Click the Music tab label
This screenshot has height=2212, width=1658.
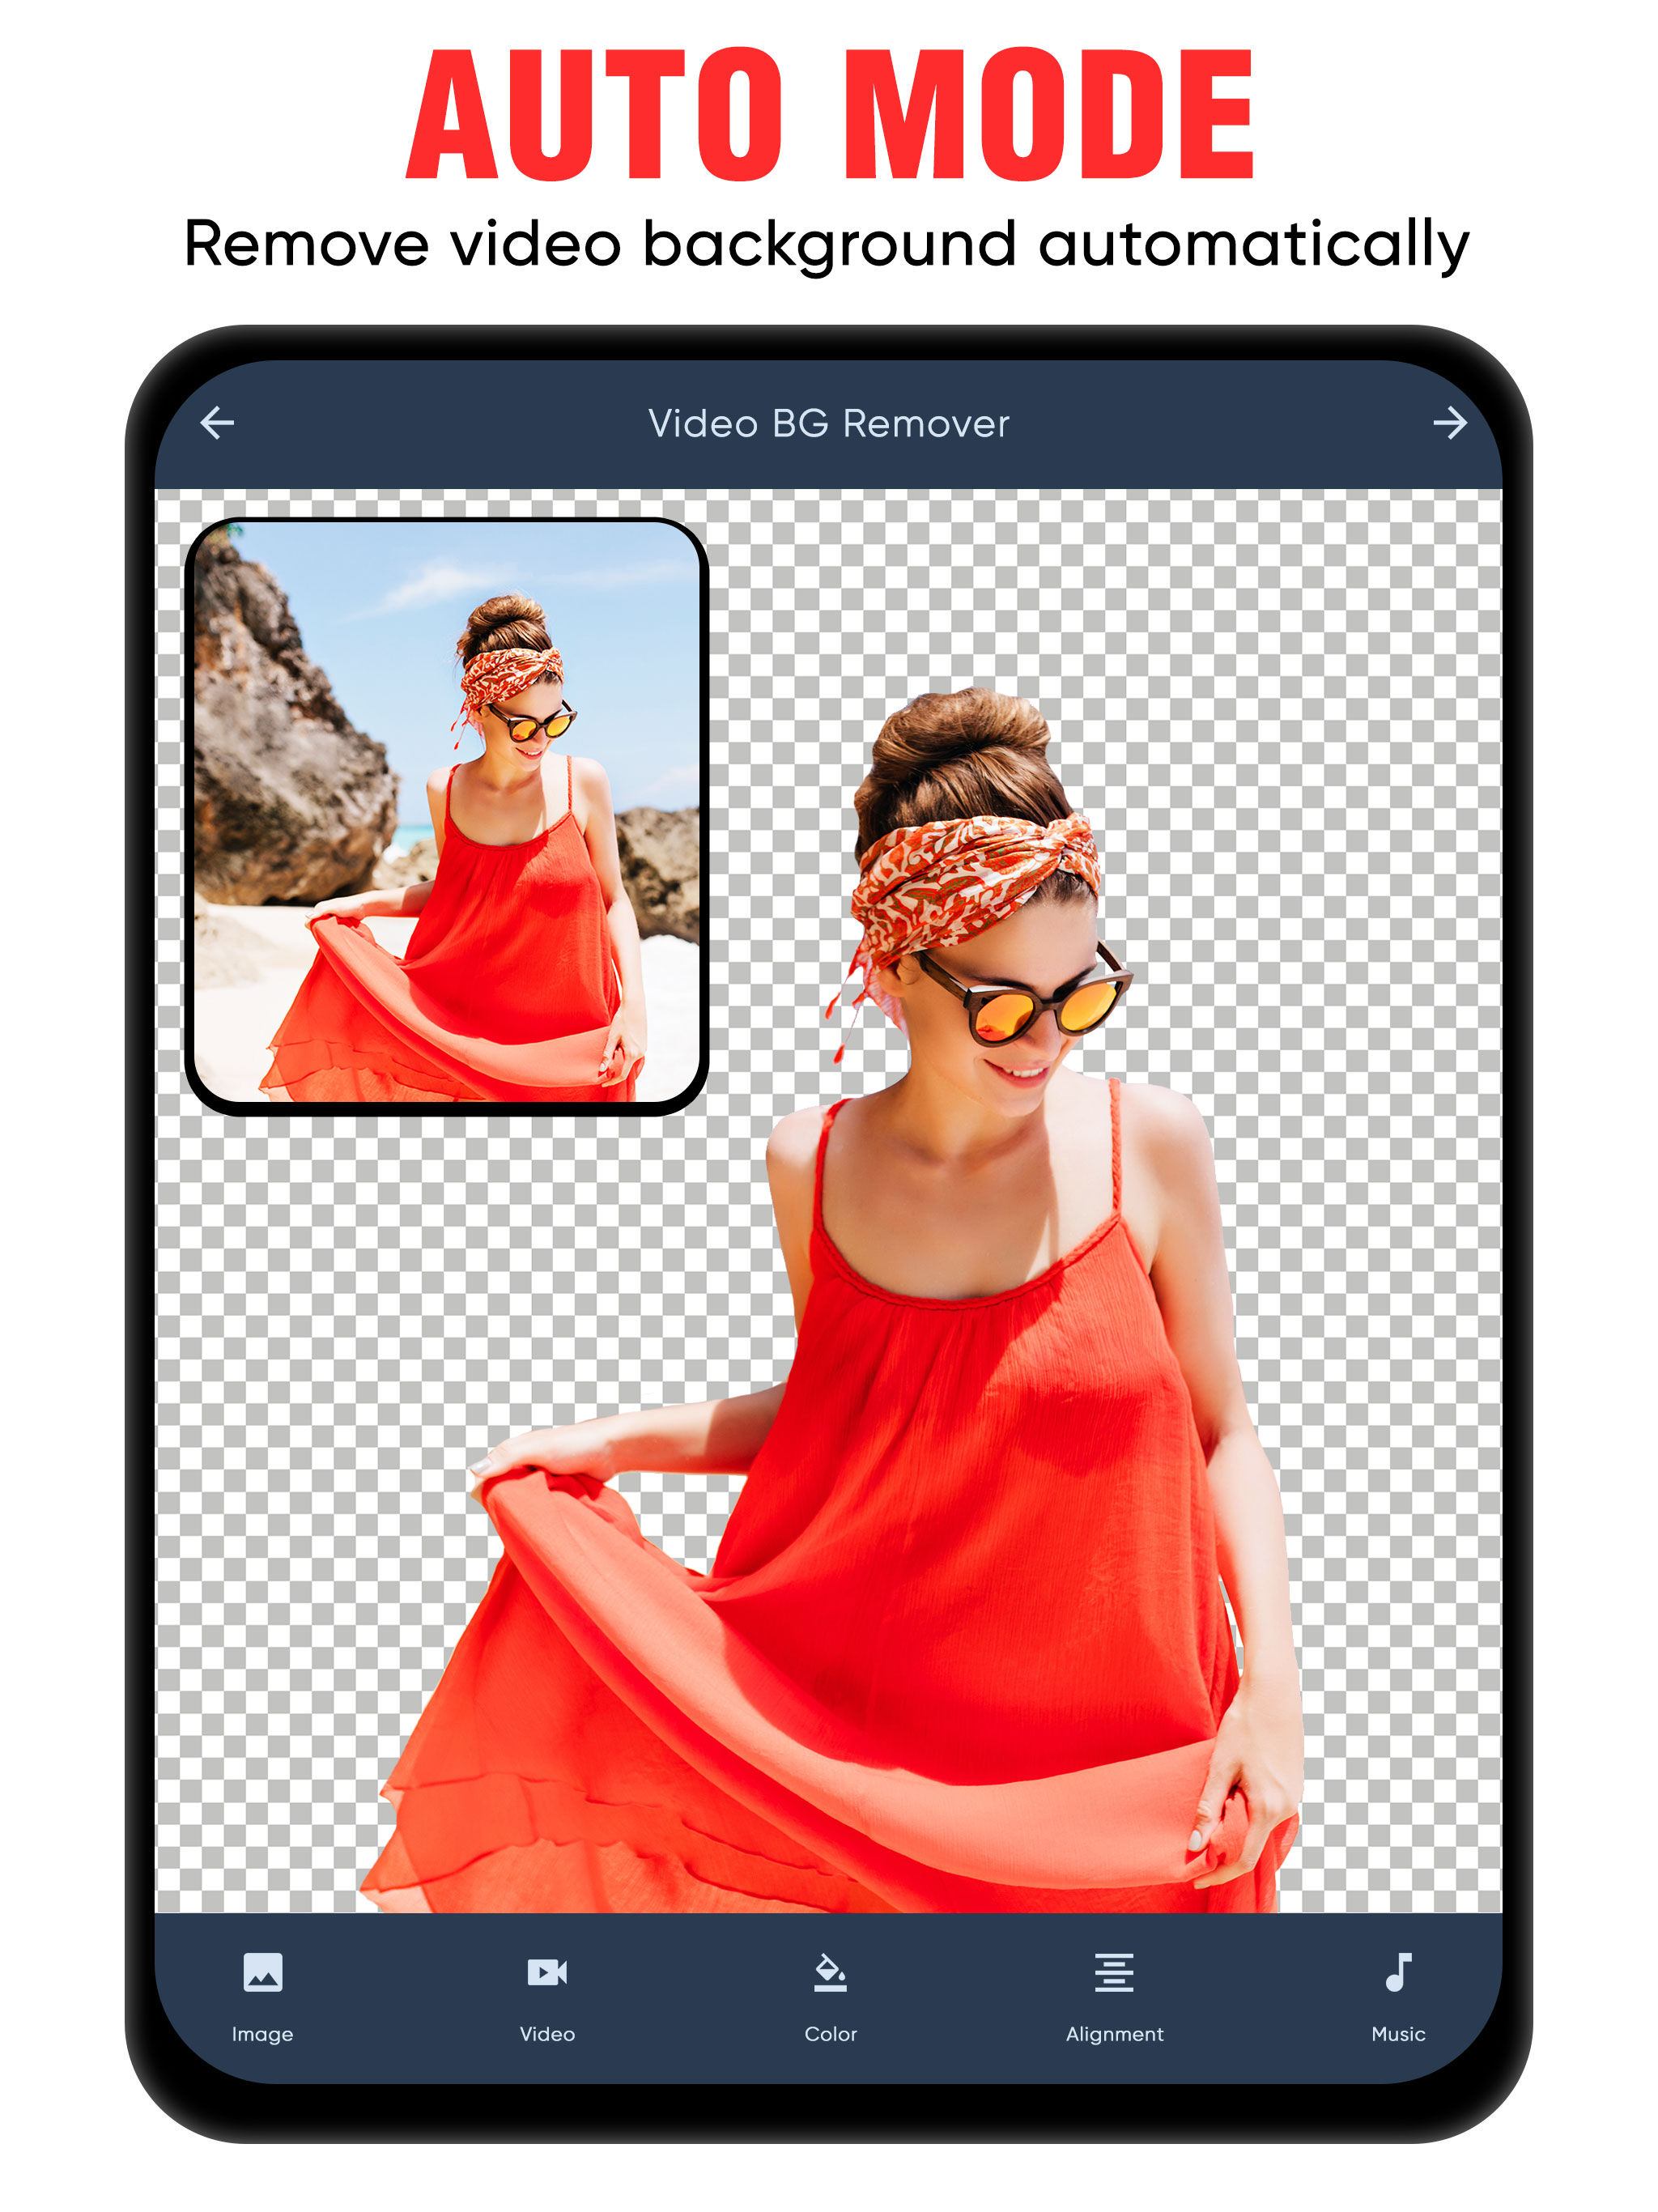[x=1398, y=2034]
